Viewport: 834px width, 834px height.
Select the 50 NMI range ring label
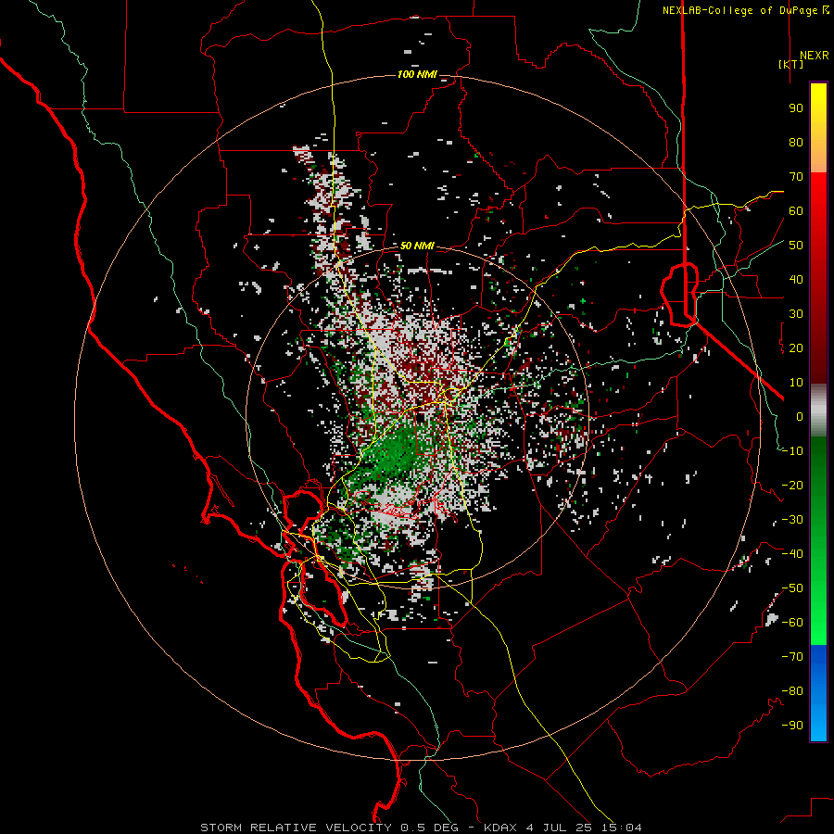417,246
